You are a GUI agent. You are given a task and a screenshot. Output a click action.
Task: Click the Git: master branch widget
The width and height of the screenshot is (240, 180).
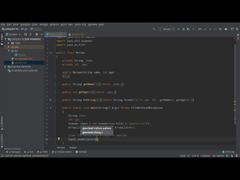pyautogui.click(x=218, y=156)
